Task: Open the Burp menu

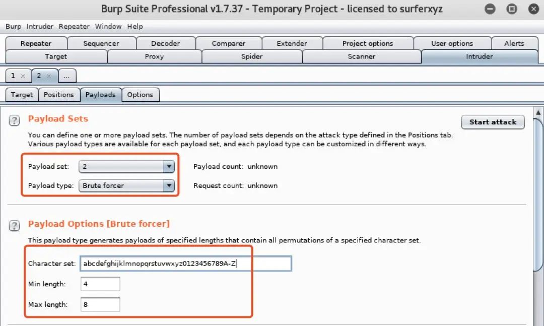Action: pyautogui.click(x=13, y=26)
